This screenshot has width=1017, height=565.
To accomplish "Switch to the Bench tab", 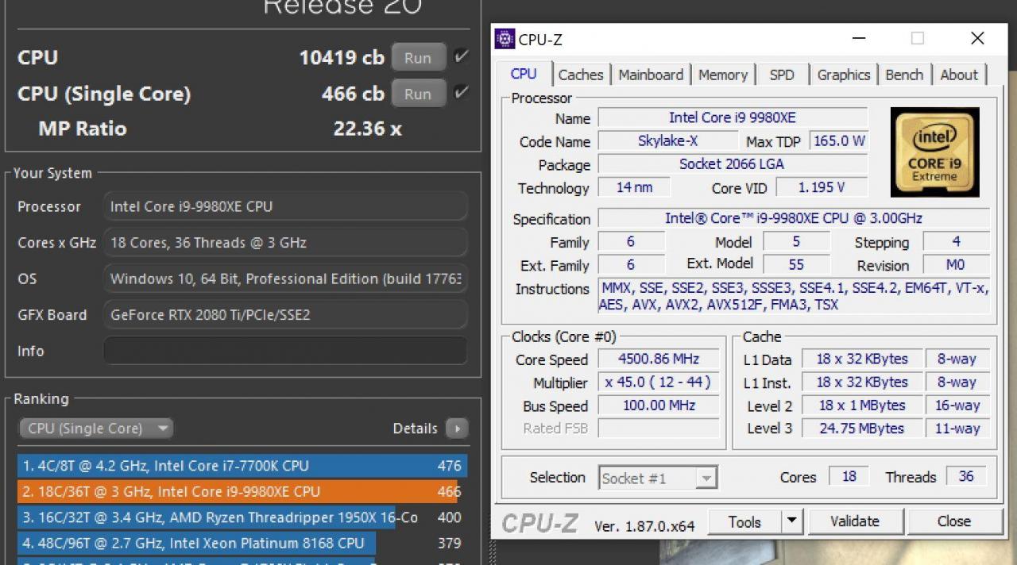I will coord(904,74).
